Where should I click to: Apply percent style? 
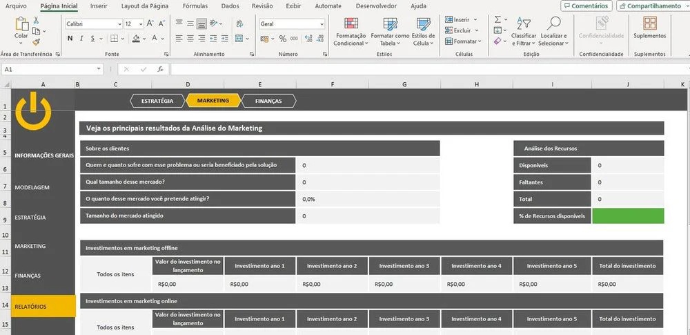click(x=282, y=39)
